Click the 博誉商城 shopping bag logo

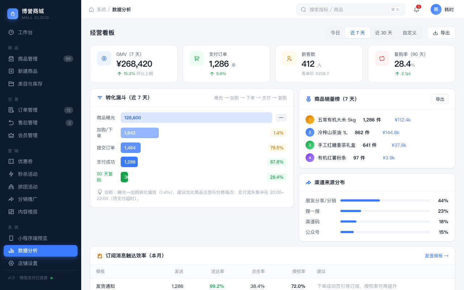[13, 14]
